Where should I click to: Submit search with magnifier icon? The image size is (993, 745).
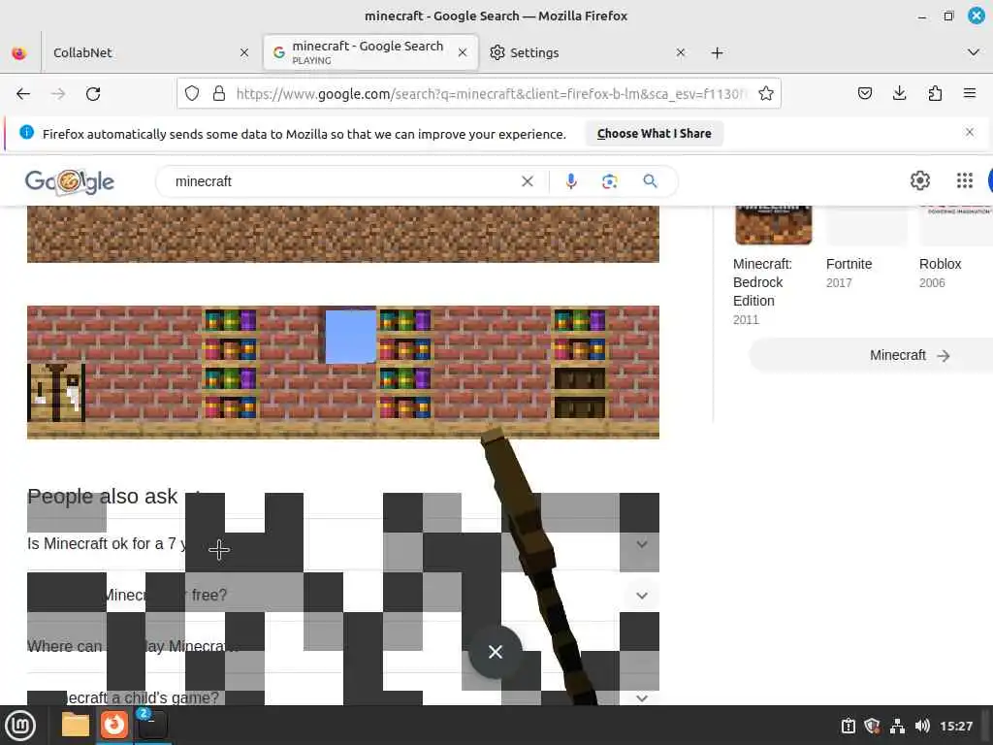pyautogui.click(x=650, y=181)
